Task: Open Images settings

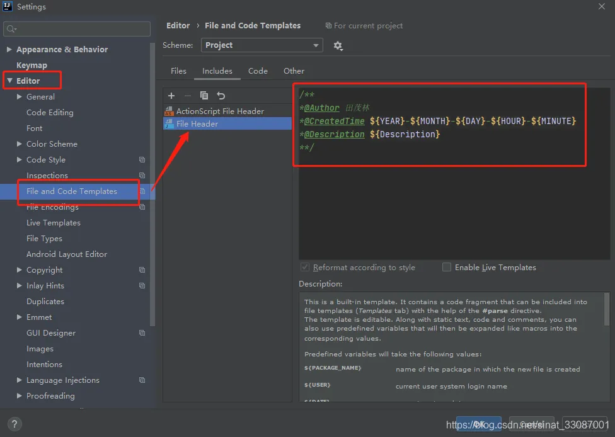Action: 40,348
